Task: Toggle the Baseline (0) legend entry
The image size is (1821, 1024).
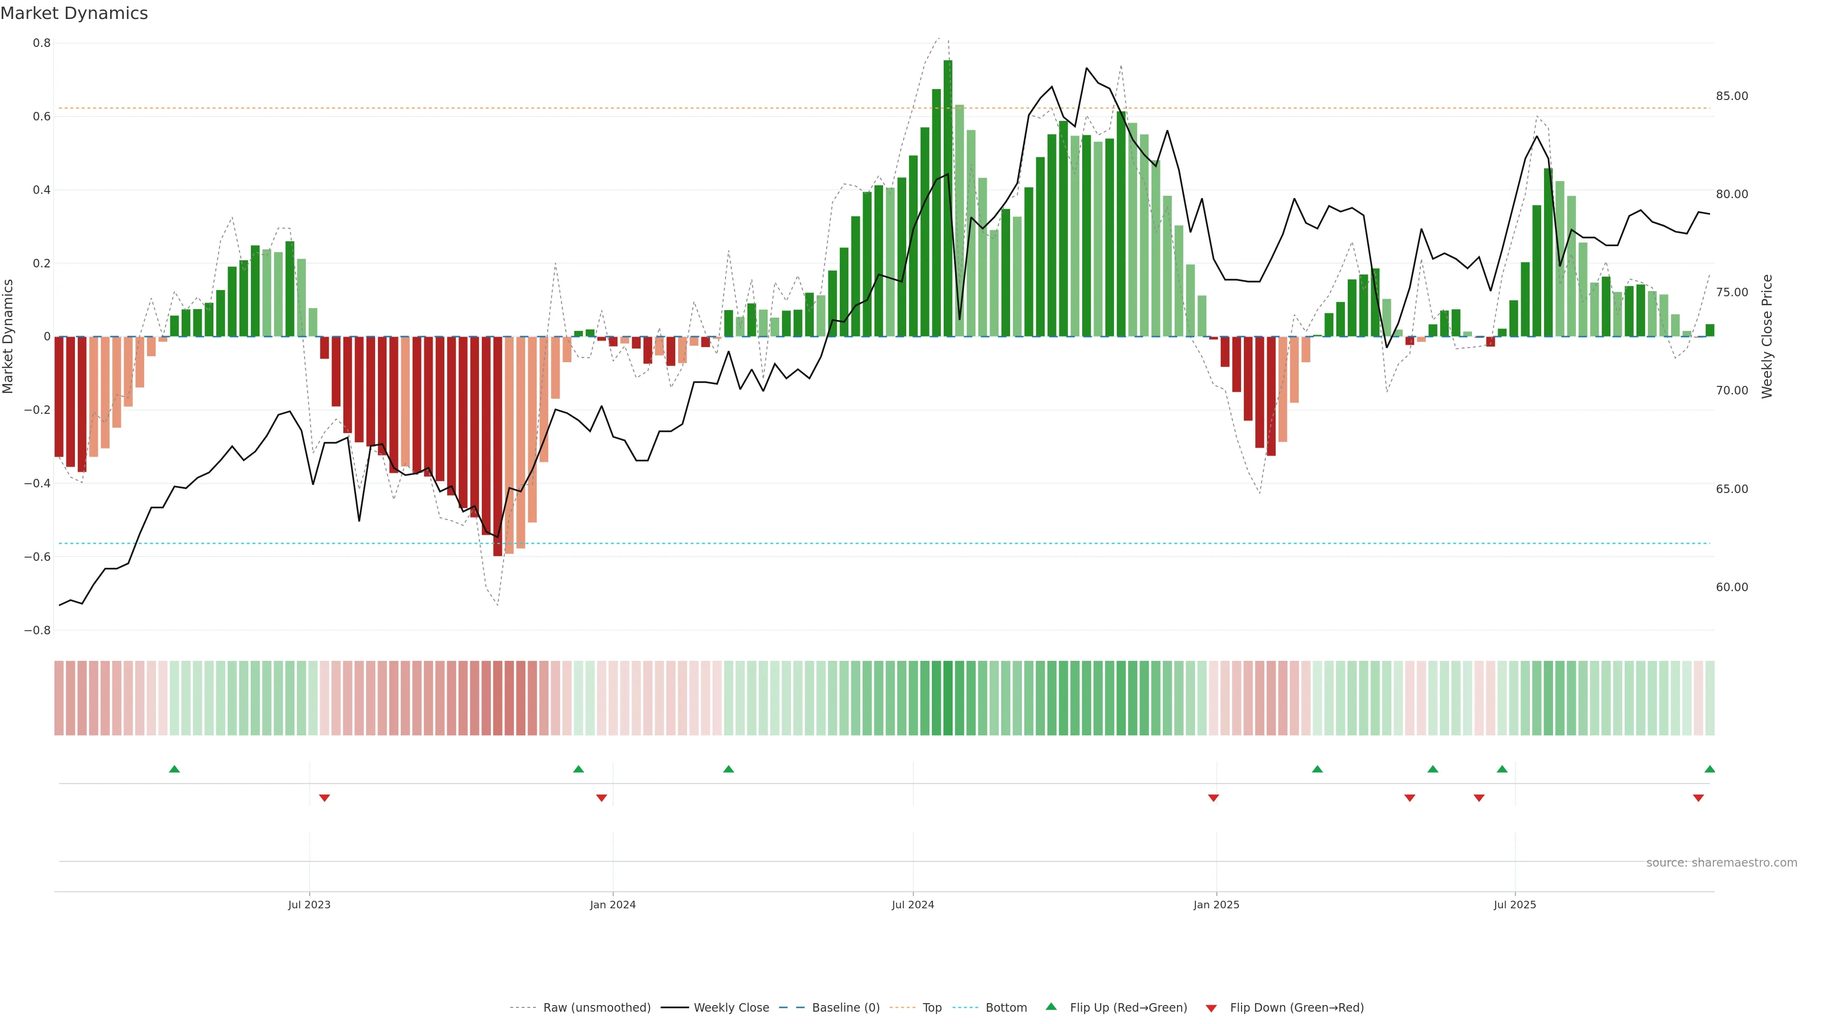Action: coord(846,1007)
